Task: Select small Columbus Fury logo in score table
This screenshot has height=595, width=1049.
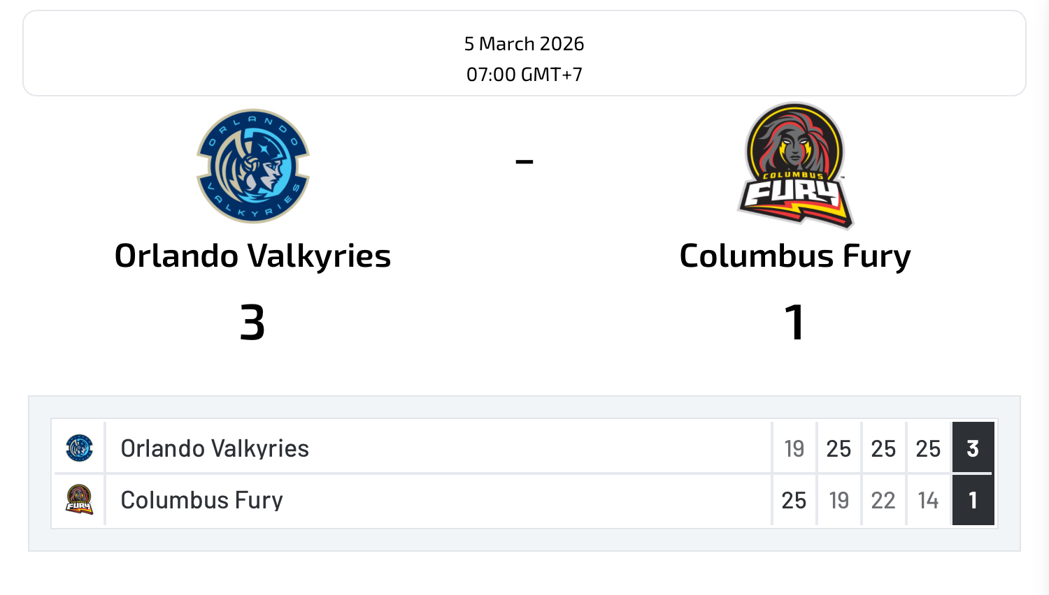Action: pyautogui.click(x=79, y=500)
